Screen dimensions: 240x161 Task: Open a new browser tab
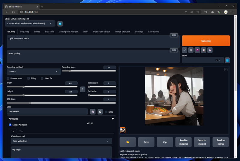click(42, 7)
